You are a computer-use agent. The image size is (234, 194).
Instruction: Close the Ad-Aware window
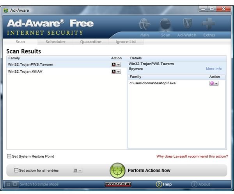(x=223, y=9)
